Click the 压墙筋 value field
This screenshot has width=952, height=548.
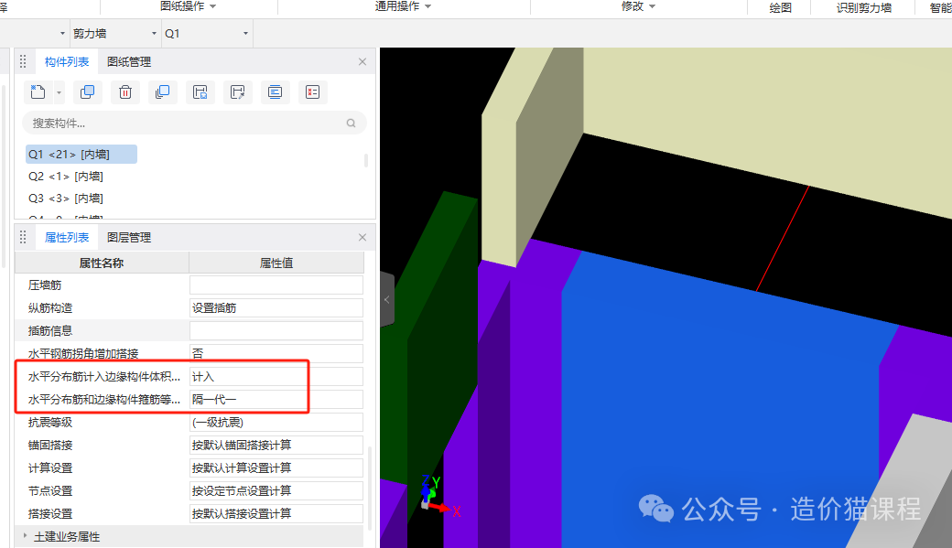pyautogui.click(x=276, y=285)
